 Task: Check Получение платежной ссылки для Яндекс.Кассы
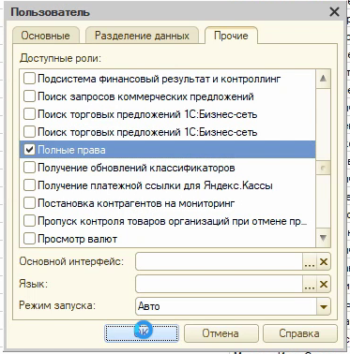[29, 185]
